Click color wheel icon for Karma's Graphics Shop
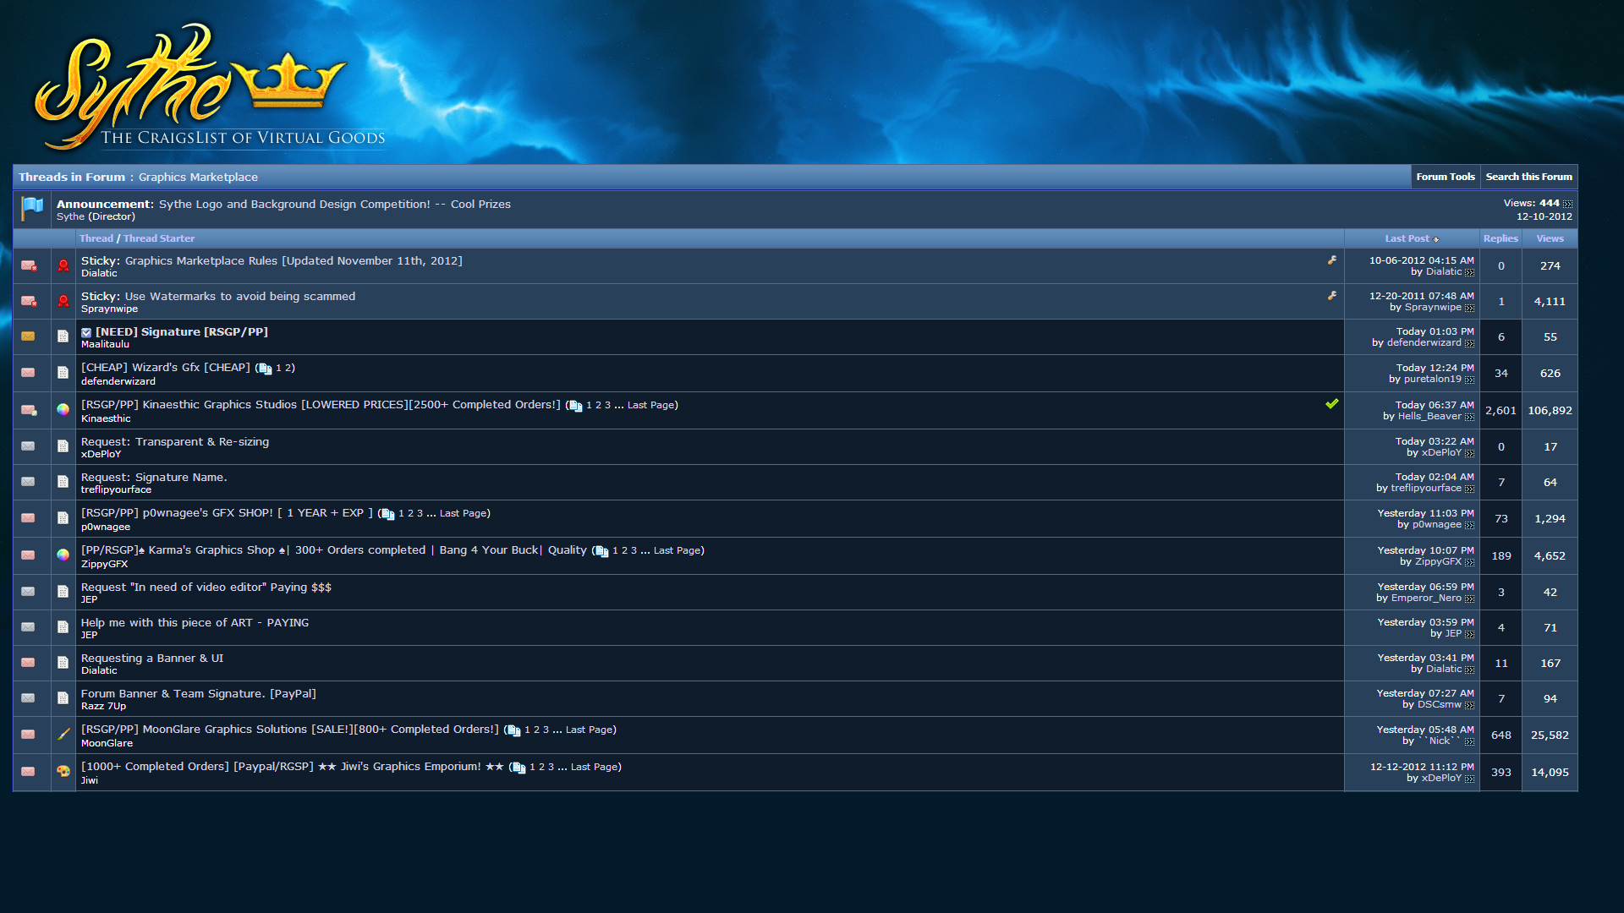1624x913 pixels. [63, 555]
